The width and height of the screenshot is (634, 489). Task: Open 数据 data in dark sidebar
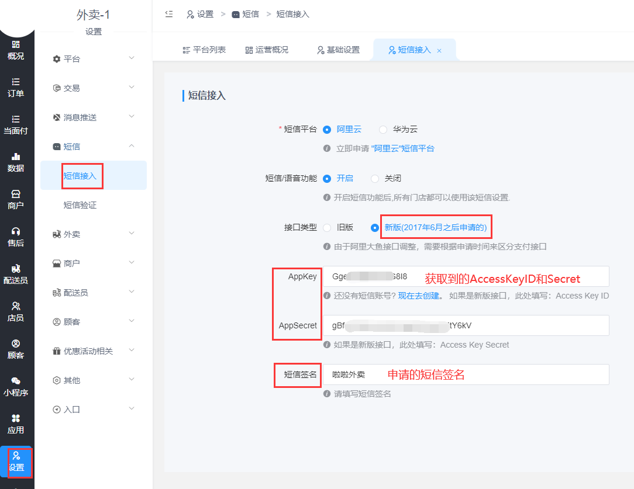(16, 162)
